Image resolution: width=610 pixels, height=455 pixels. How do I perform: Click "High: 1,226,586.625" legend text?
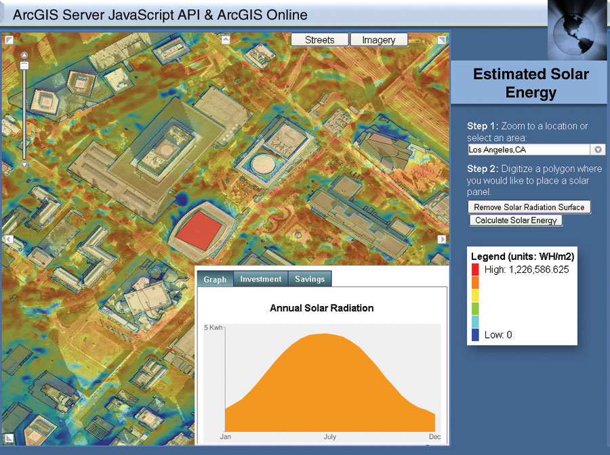[527, 269]
